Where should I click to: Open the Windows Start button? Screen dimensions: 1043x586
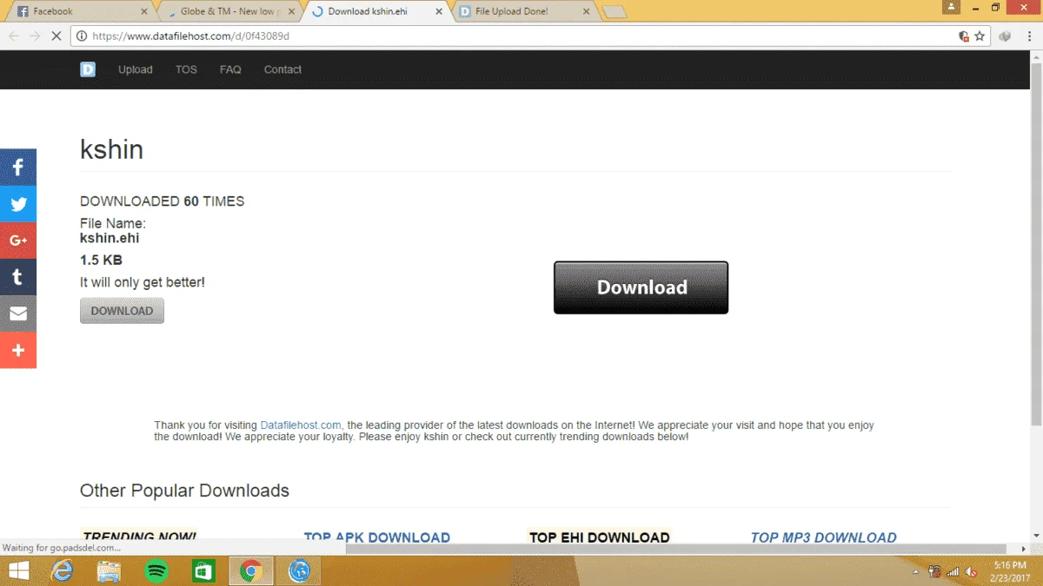(x=18, y=570)
